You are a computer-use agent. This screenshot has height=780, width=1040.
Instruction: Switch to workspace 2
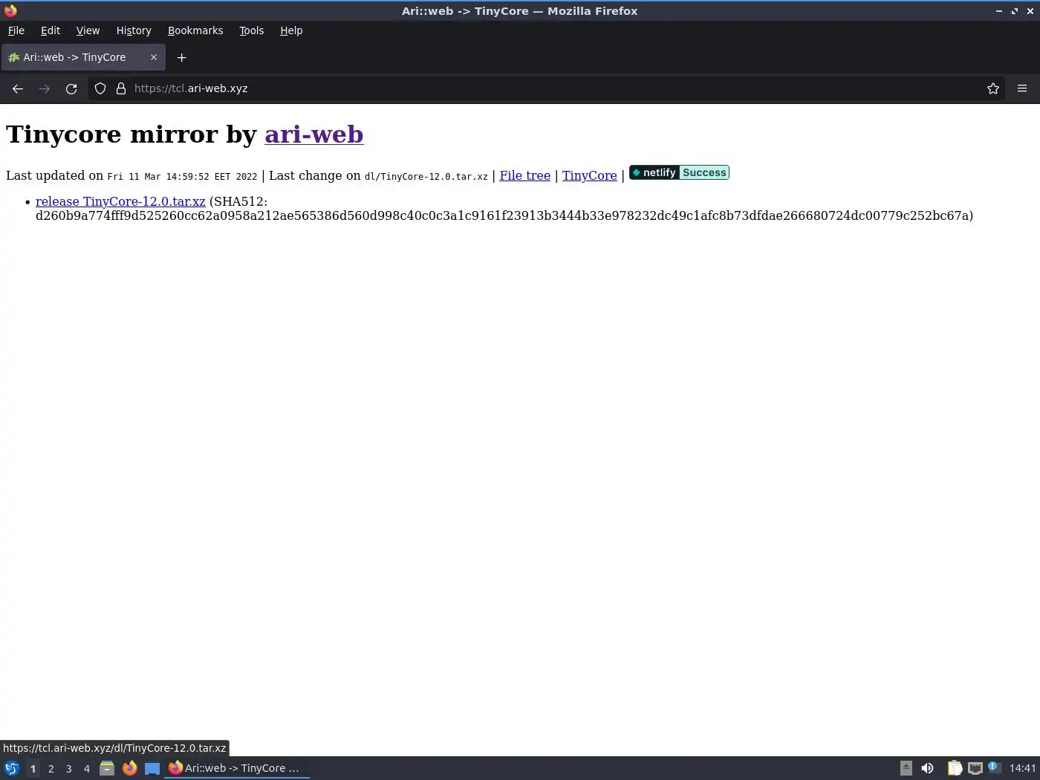point(51,769)
